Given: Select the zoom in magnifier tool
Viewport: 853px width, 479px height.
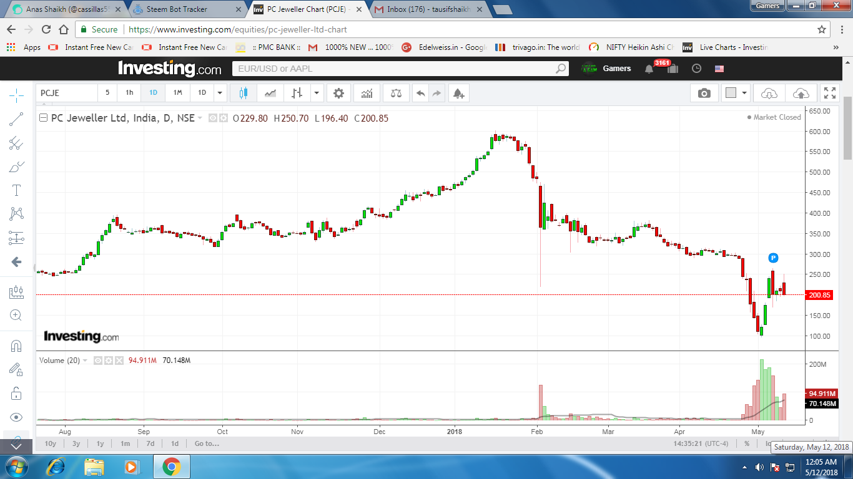Looking at the screenshot, I should pyautogui.click(x=16, y=315).
